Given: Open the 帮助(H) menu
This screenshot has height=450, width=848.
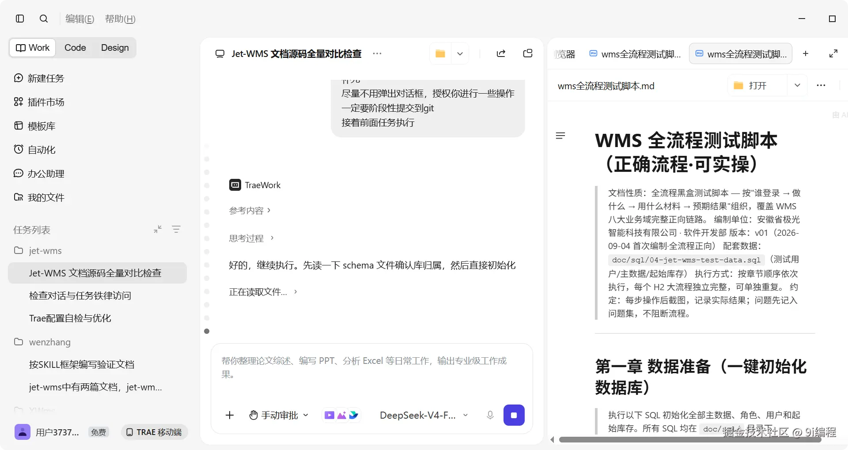Looking at the screenshot, I should pos(120,19).
